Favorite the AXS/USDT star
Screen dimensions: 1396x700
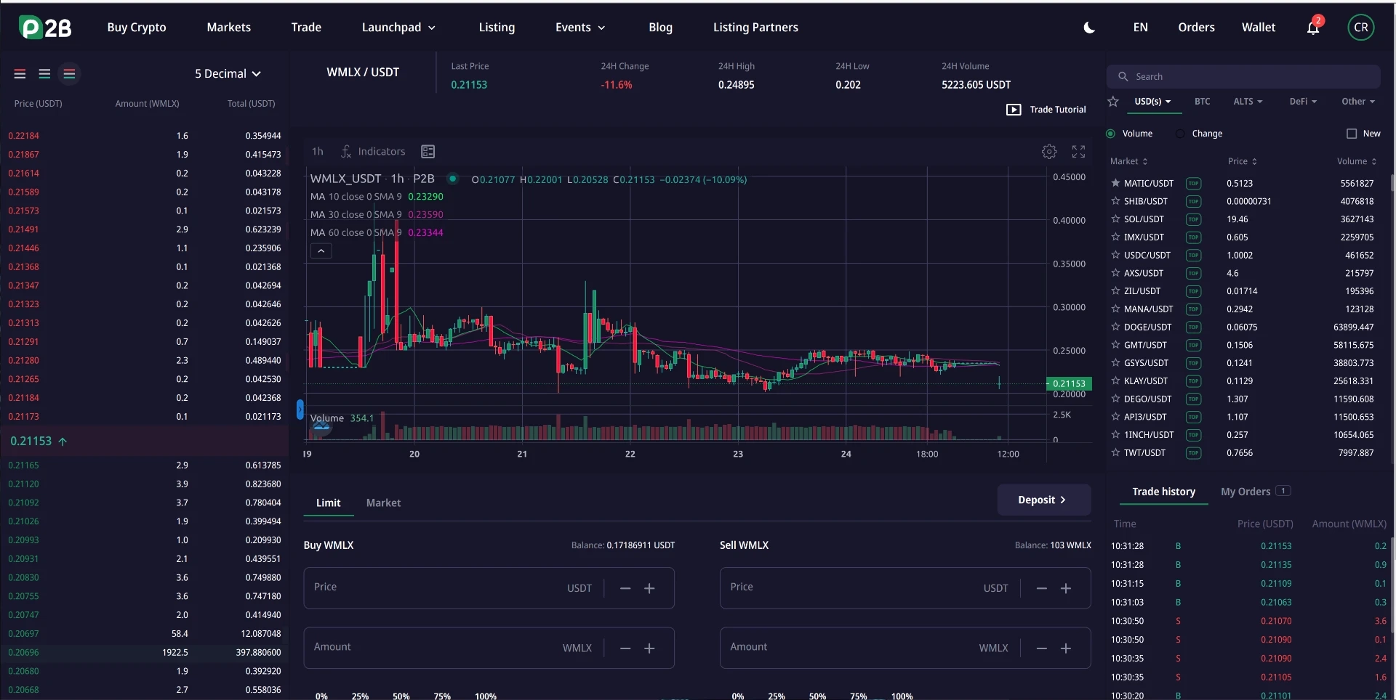pyautogui.click(x=1115, y=273)
